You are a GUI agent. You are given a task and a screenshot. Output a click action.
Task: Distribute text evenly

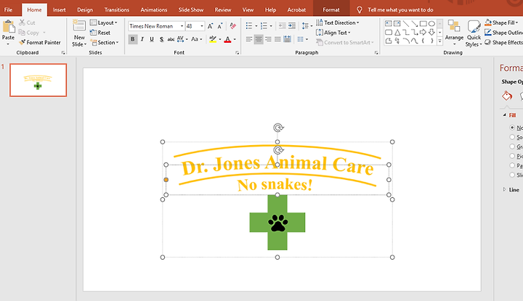click(287, 39)
